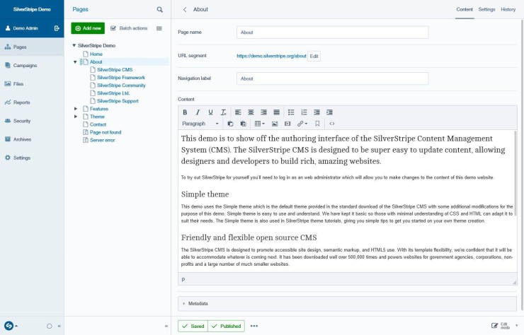The width and height of the screenshot is (524, 335).
Task: Open Campaigns in the left menu
Action: pyautogui.click(x=32, y=66)
